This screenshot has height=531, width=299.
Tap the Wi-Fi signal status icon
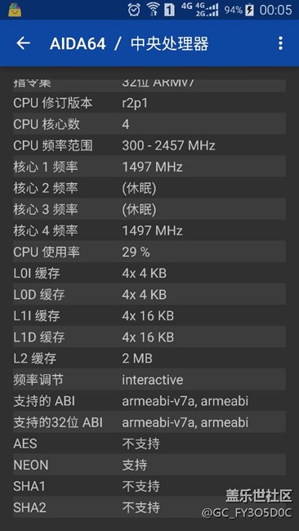click(x=153, y=10)
